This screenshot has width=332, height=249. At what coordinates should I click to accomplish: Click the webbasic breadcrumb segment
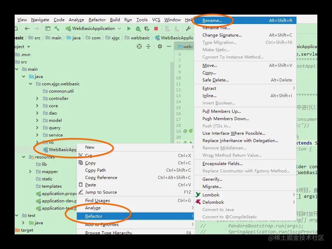pyautogui.click(x=137, y=38)
